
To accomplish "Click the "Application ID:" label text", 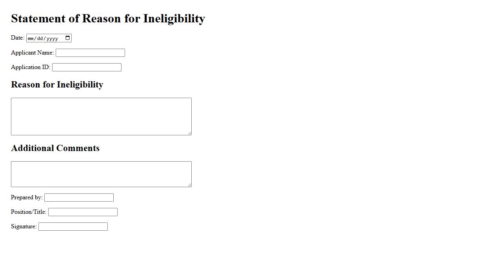I will (x=31, y=67).
